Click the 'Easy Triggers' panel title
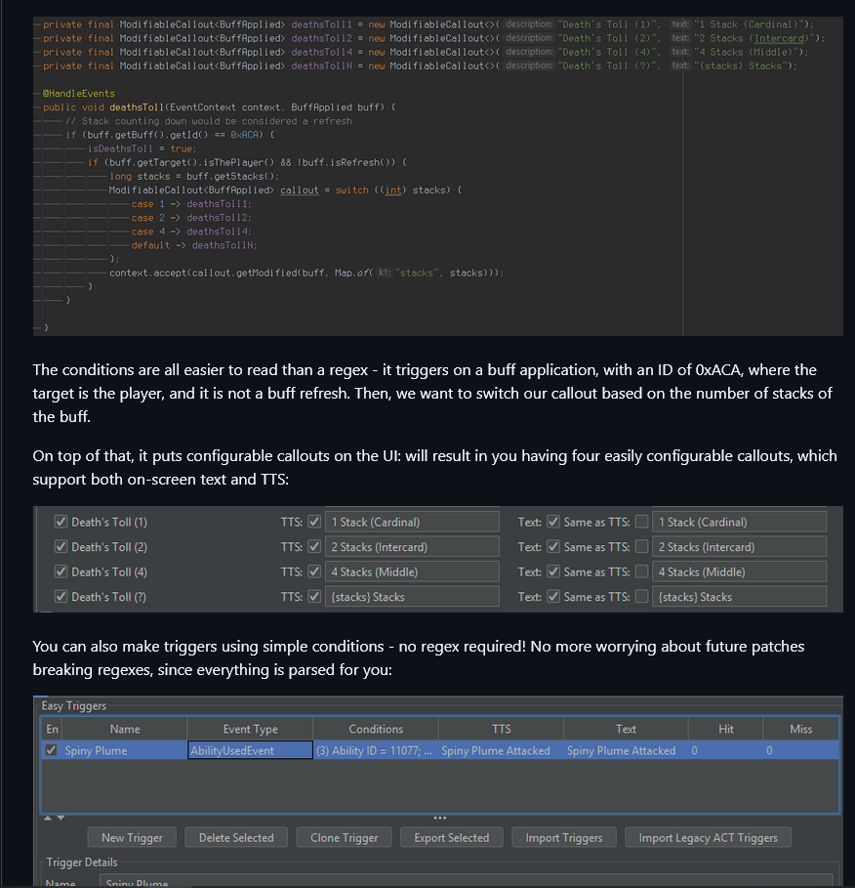The width and height of the screenshot is (855, 888). [x=73, y=705]
